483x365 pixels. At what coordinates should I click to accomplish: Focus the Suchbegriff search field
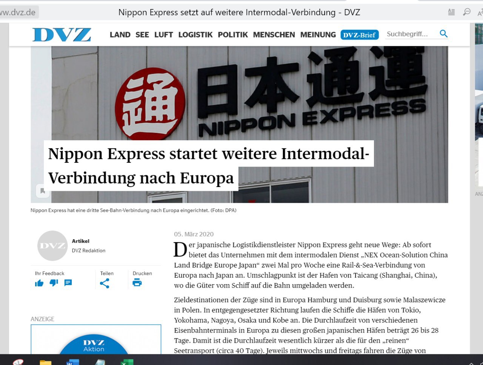(409, 34)
